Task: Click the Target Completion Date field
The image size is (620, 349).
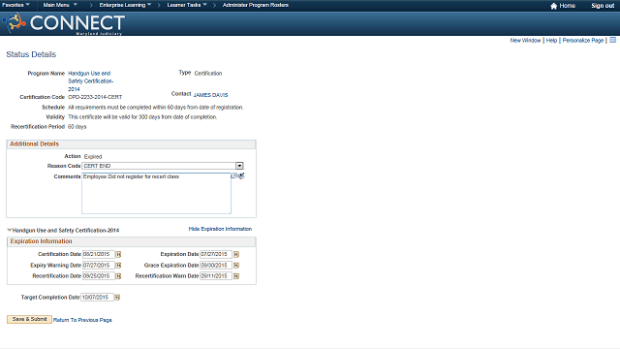Action: 97,298
